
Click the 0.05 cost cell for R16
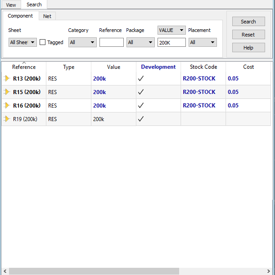248,105
